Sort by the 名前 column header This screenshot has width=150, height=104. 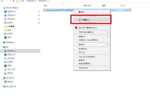point(45,5)
